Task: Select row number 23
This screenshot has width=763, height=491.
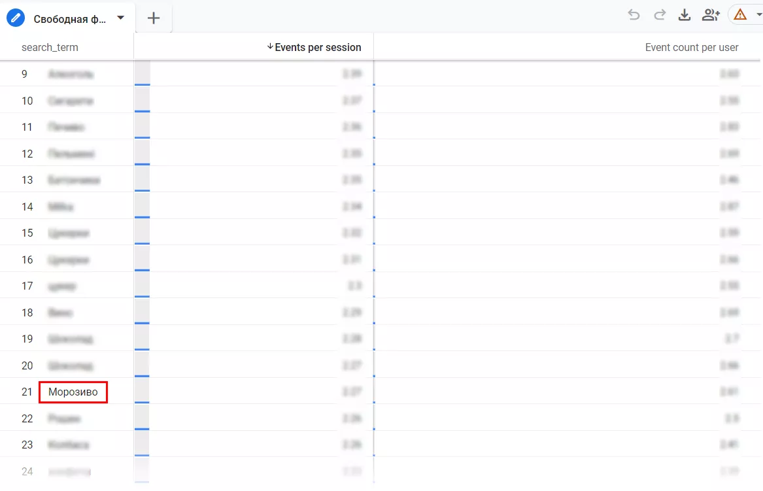Action: click(x=27, y=445)
